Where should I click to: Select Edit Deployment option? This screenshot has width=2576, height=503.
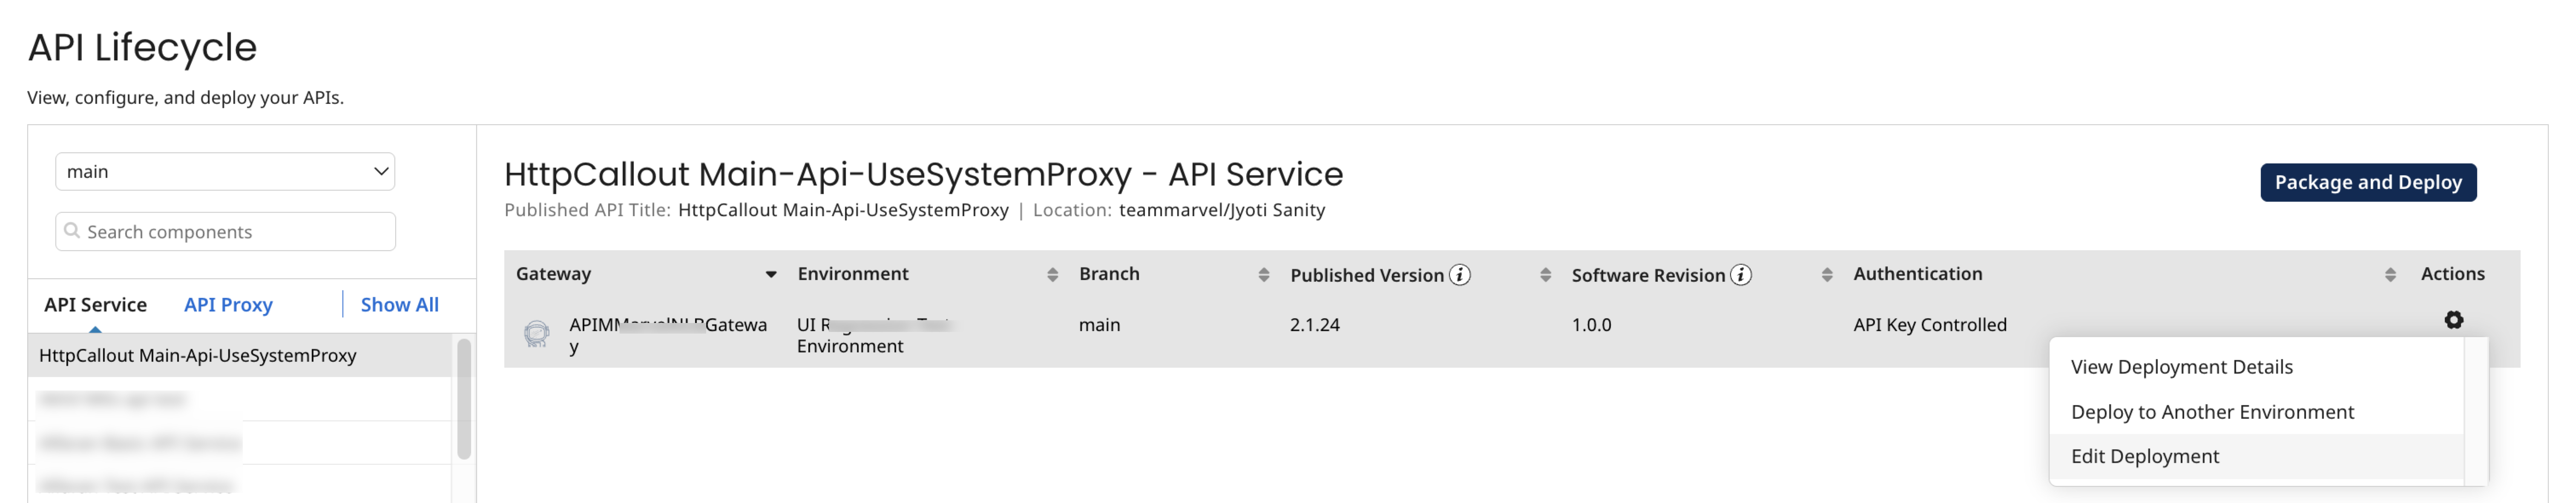(x=2144, y=456)
